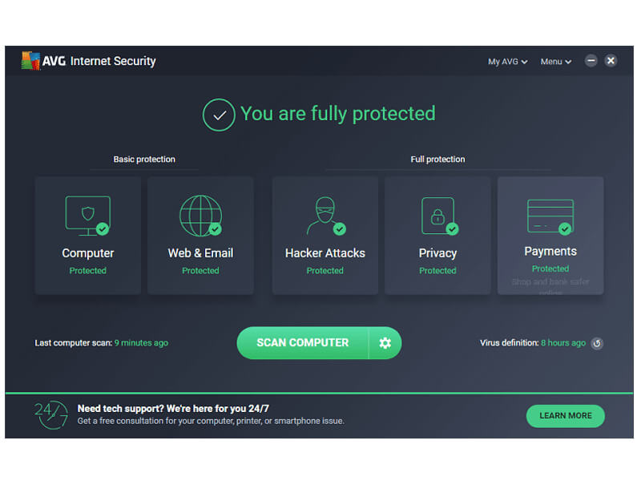The image size is (641, 481).
Task: Start a scan with SCAN COMPUTER button
Action: click(x=303, y=343)
